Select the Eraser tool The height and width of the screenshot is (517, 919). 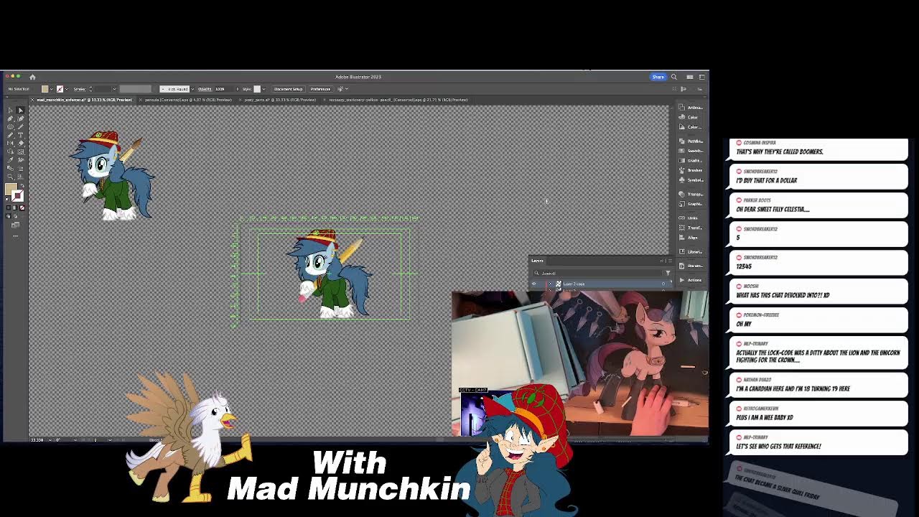(21, 143)
